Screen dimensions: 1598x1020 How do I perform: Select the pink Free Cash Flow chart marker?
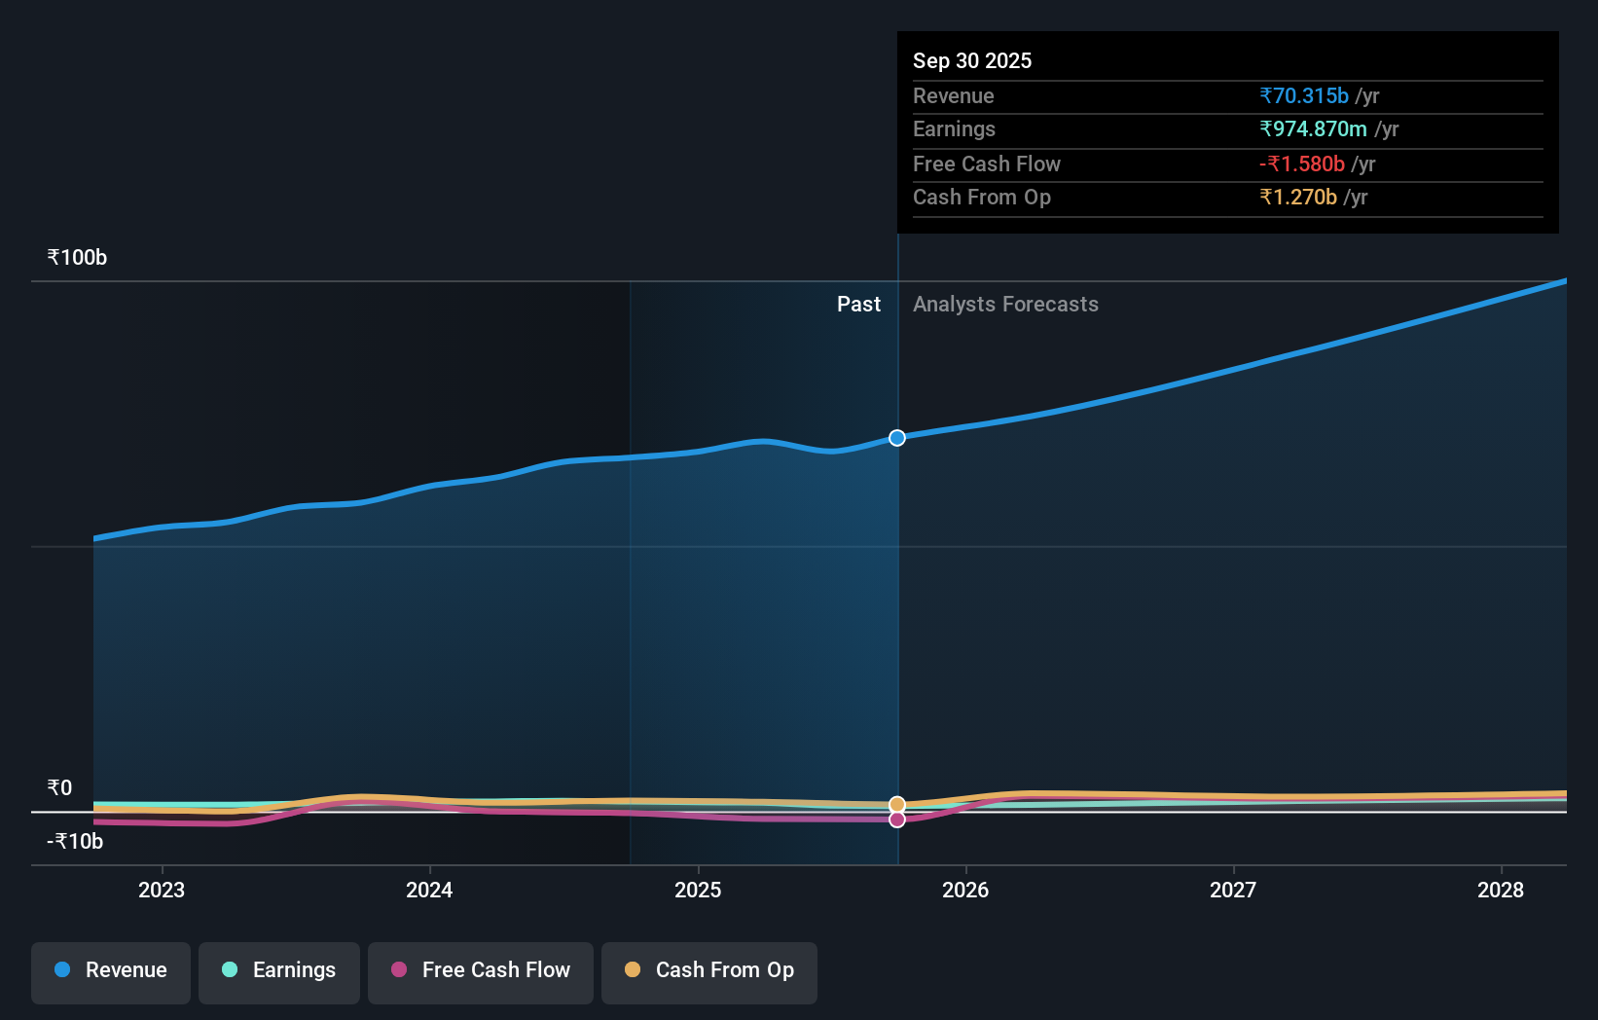(896, 820)
